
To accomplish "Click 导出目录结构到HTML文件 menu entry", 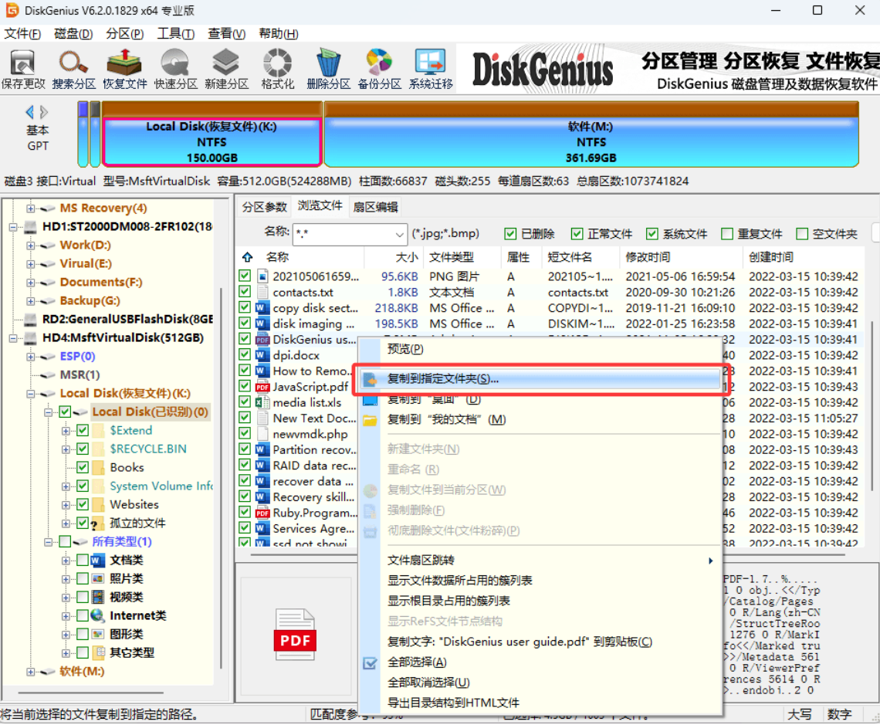I will pos(453,703).
